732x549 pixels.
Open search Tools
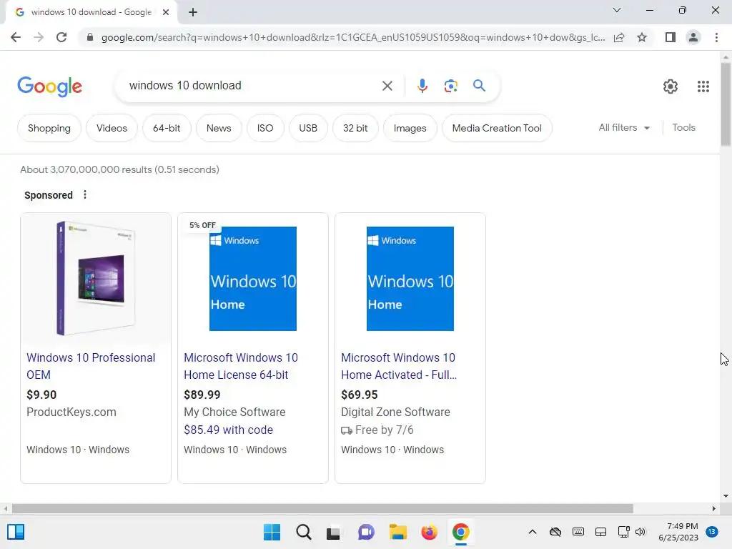[683, 127]
